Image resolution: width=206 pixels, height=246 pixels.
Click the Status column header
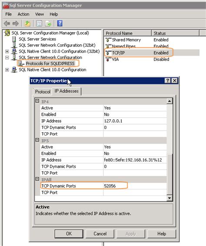(x=175, y=33)
